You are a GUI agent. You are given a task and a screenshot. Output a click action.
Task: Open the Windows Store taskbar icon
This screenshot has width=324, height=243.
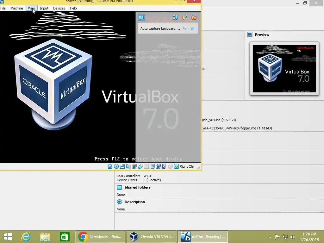pyautogui.click(x=65, y=237)
